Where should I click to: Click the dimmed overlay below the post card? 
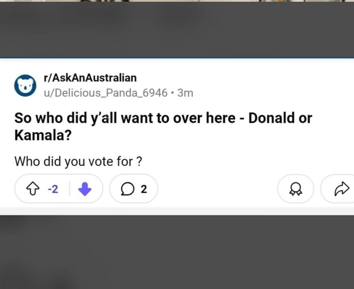[177, 253]
